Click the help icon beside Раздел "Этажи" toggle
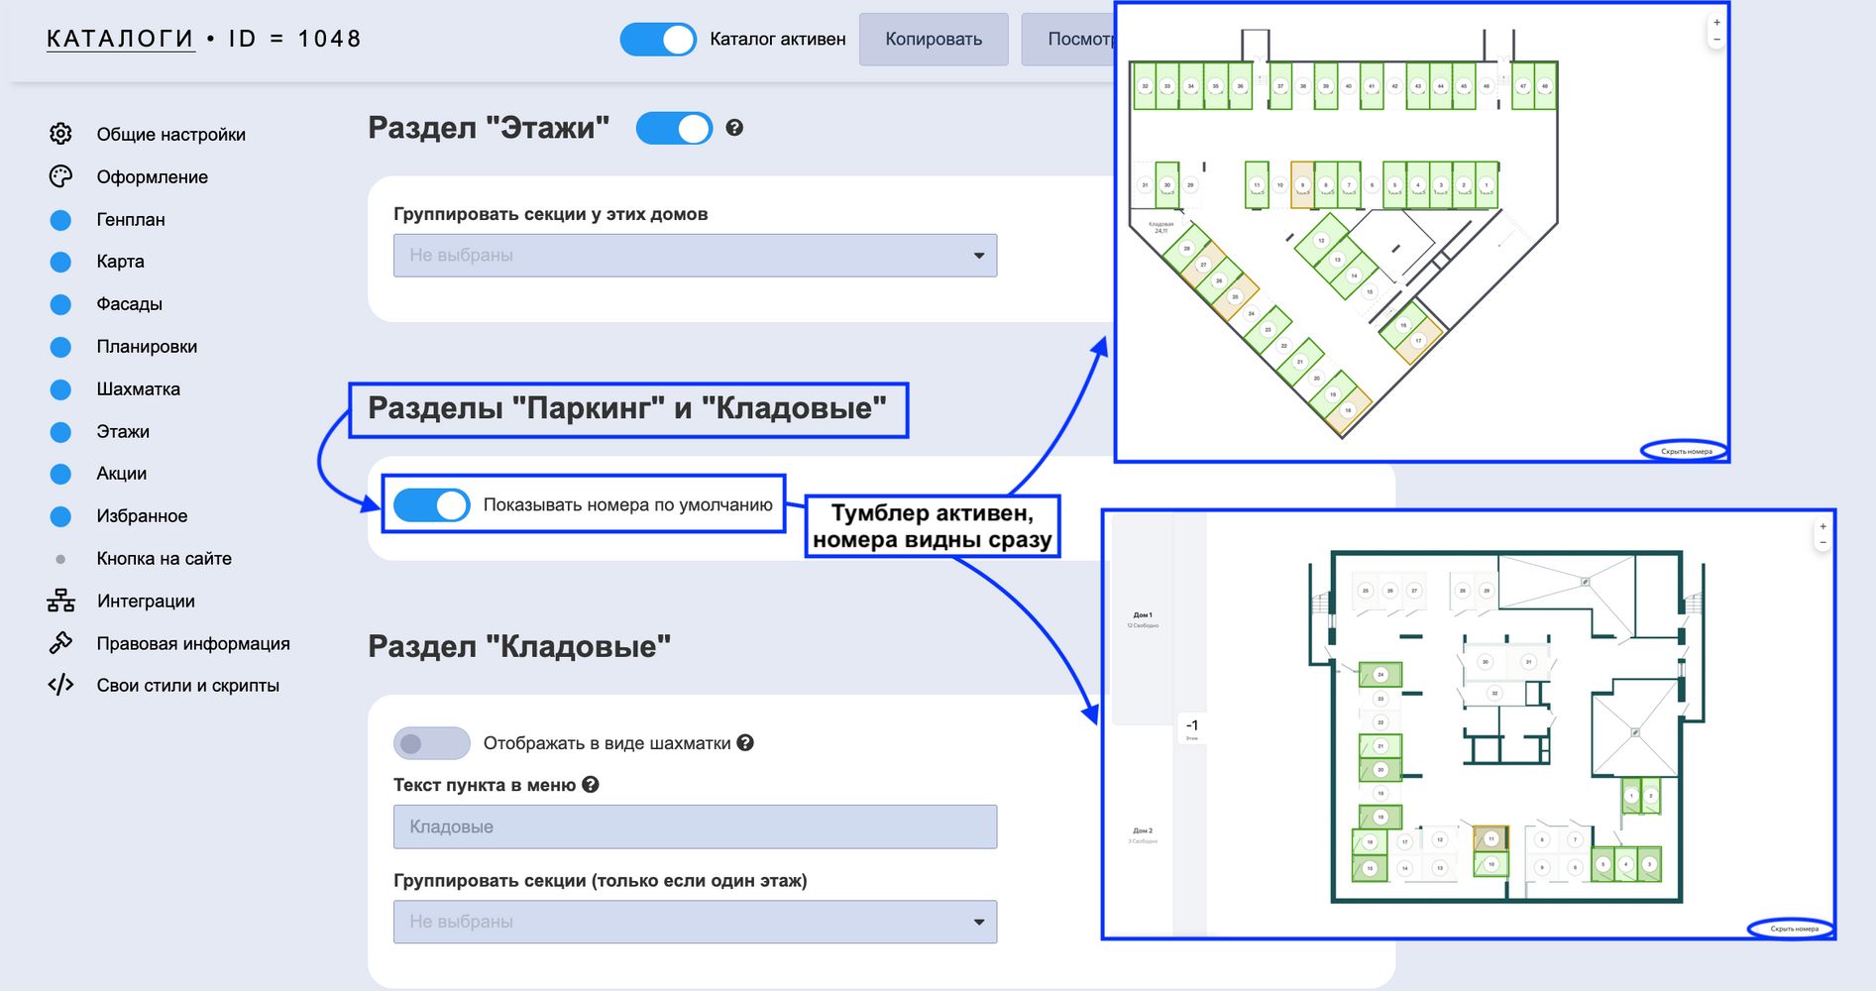The height and width of the screenshot is (991, 1876). pyautogui.click(x=734, y=128)
